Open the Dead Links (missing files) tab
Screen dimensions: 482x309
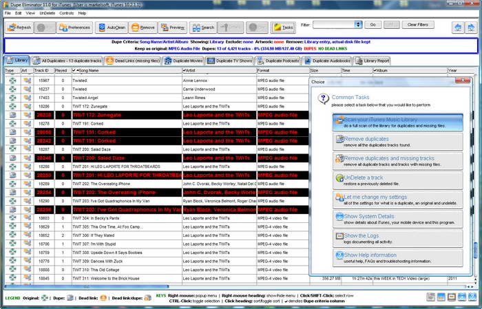(x=133, y=61)
